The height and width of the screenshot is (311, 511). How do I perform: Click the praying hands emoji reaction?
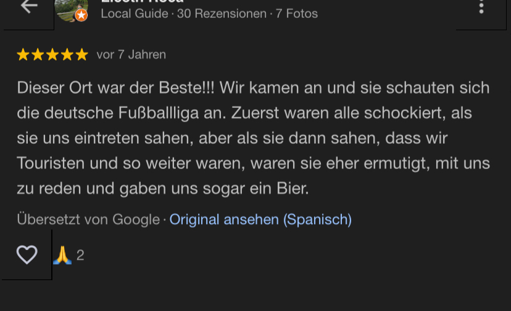point(62,255)
